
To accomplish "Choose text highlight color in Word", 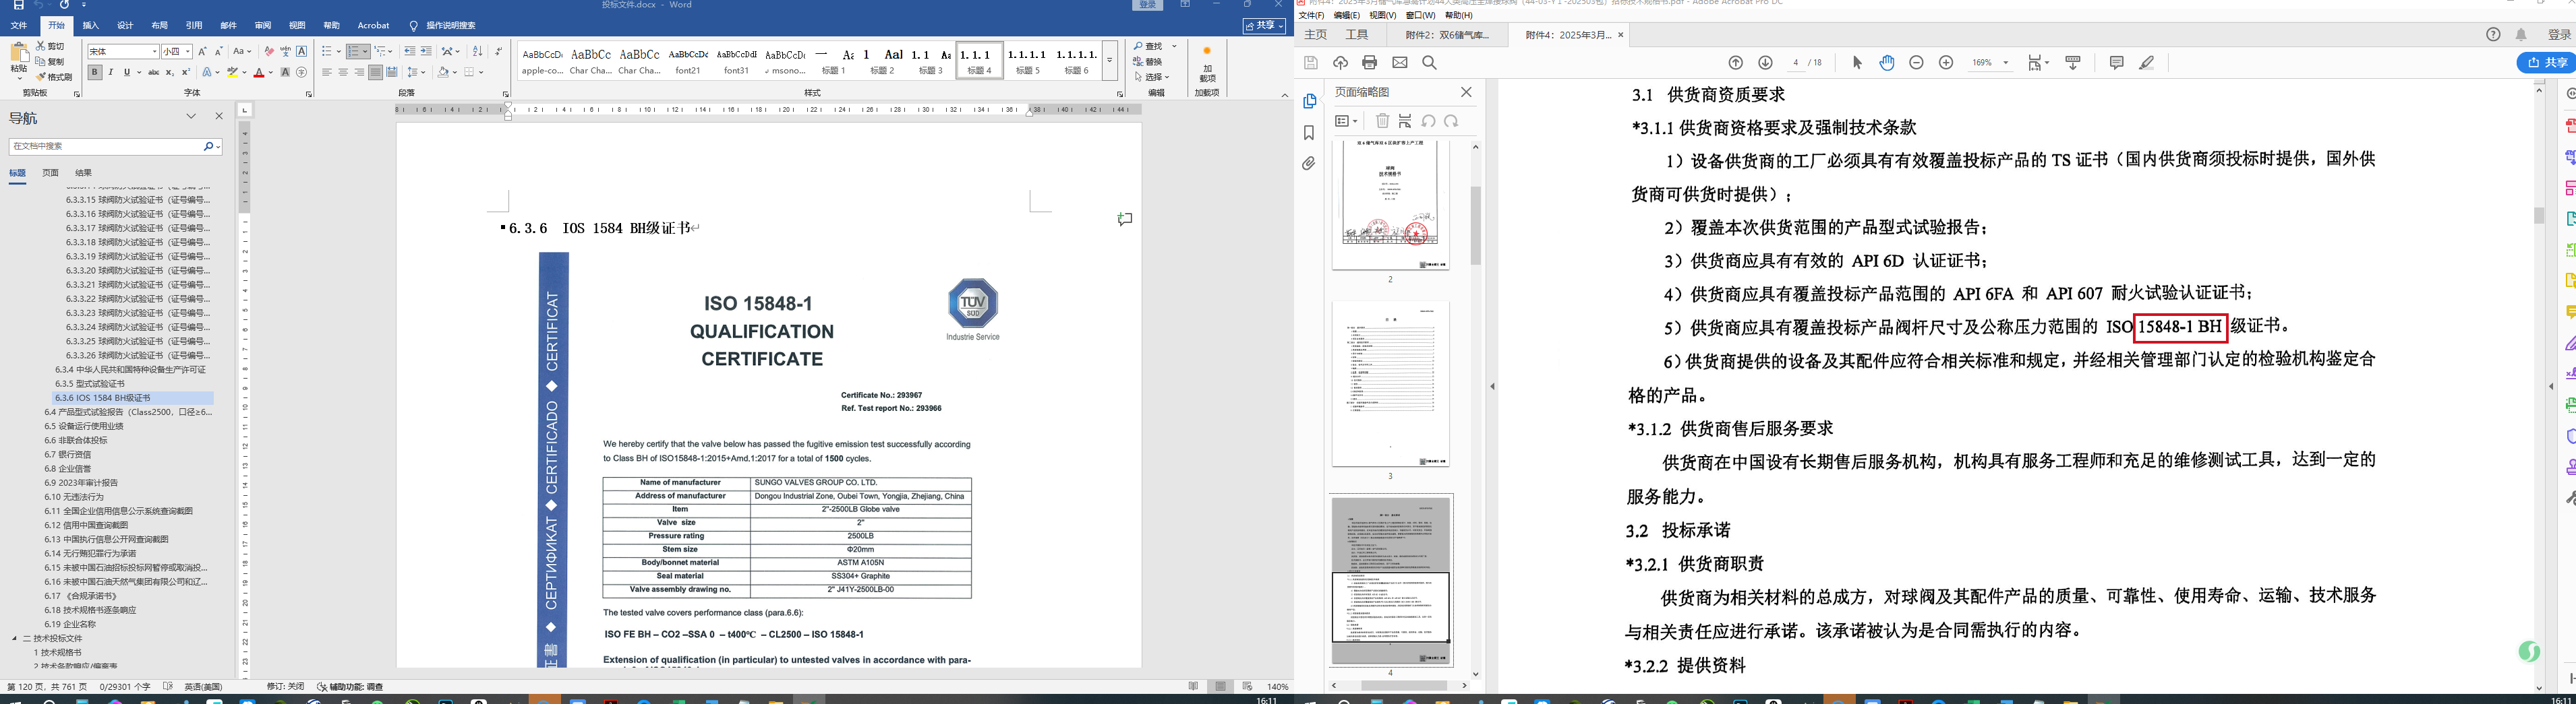I will [232, 72].
